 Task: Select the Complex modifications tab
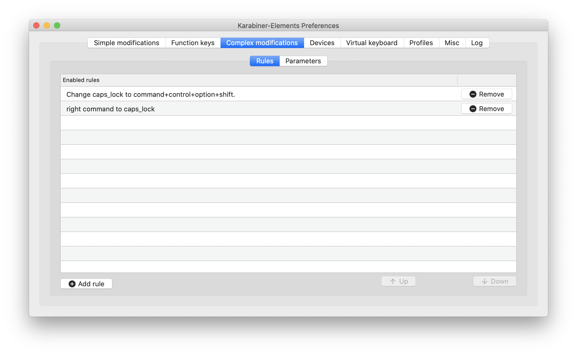point(262,43)
